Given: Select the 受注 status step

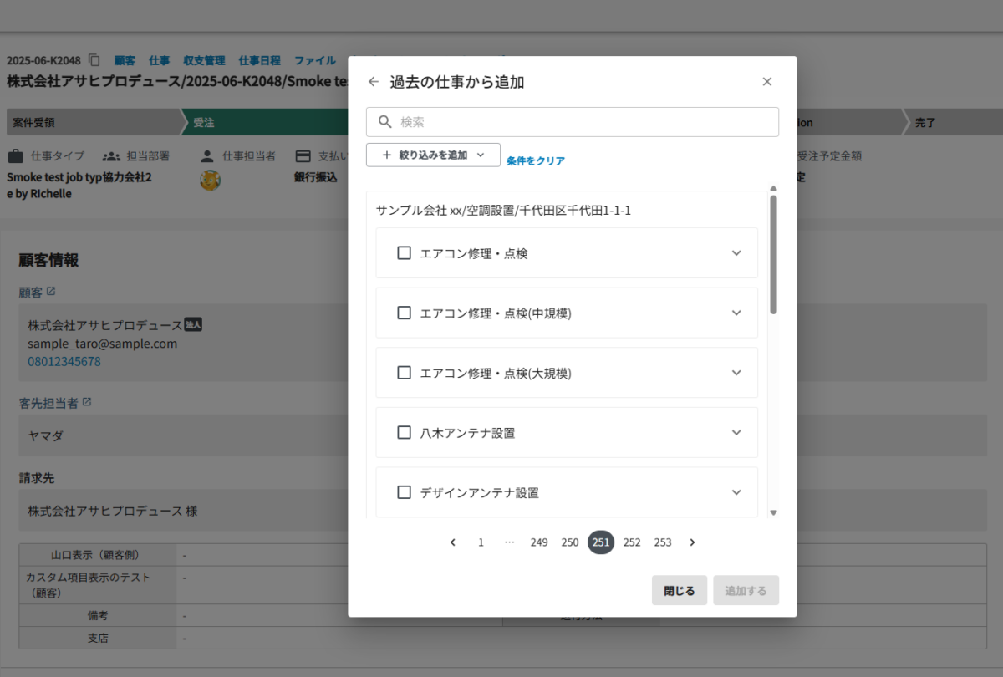Looking at the screenshot, I should [x=264, y=122].
